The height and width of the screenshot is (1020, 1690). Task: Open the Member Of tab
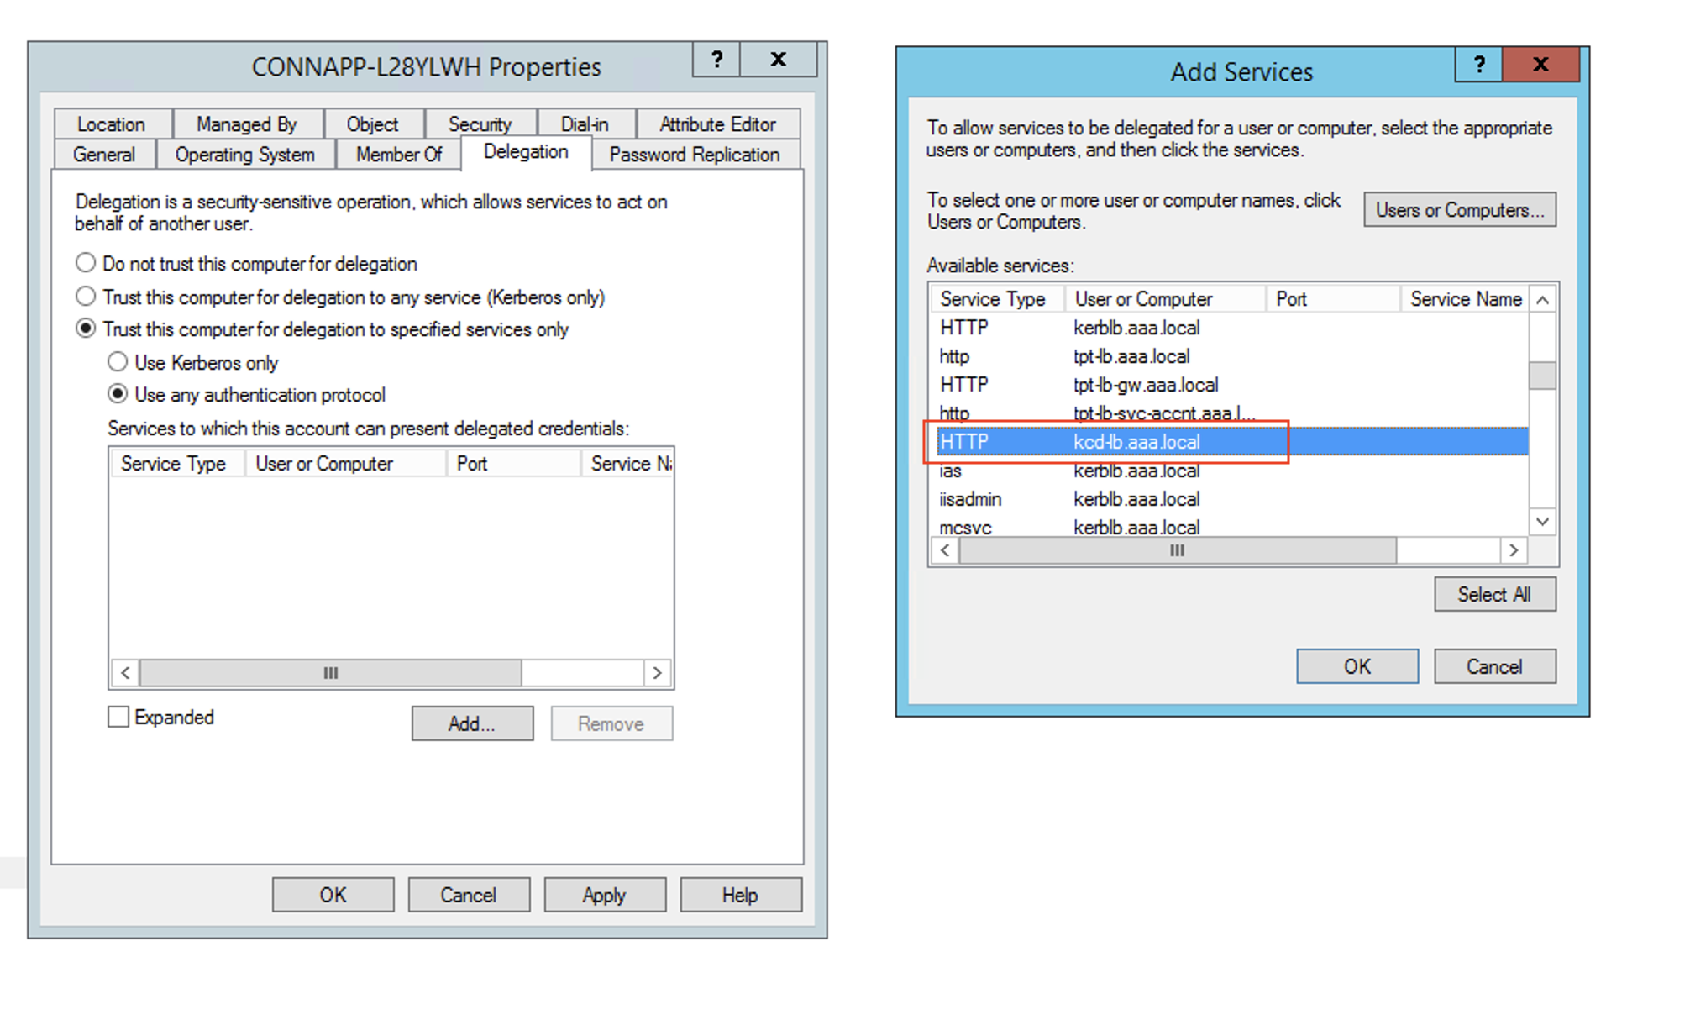[398, 155]
